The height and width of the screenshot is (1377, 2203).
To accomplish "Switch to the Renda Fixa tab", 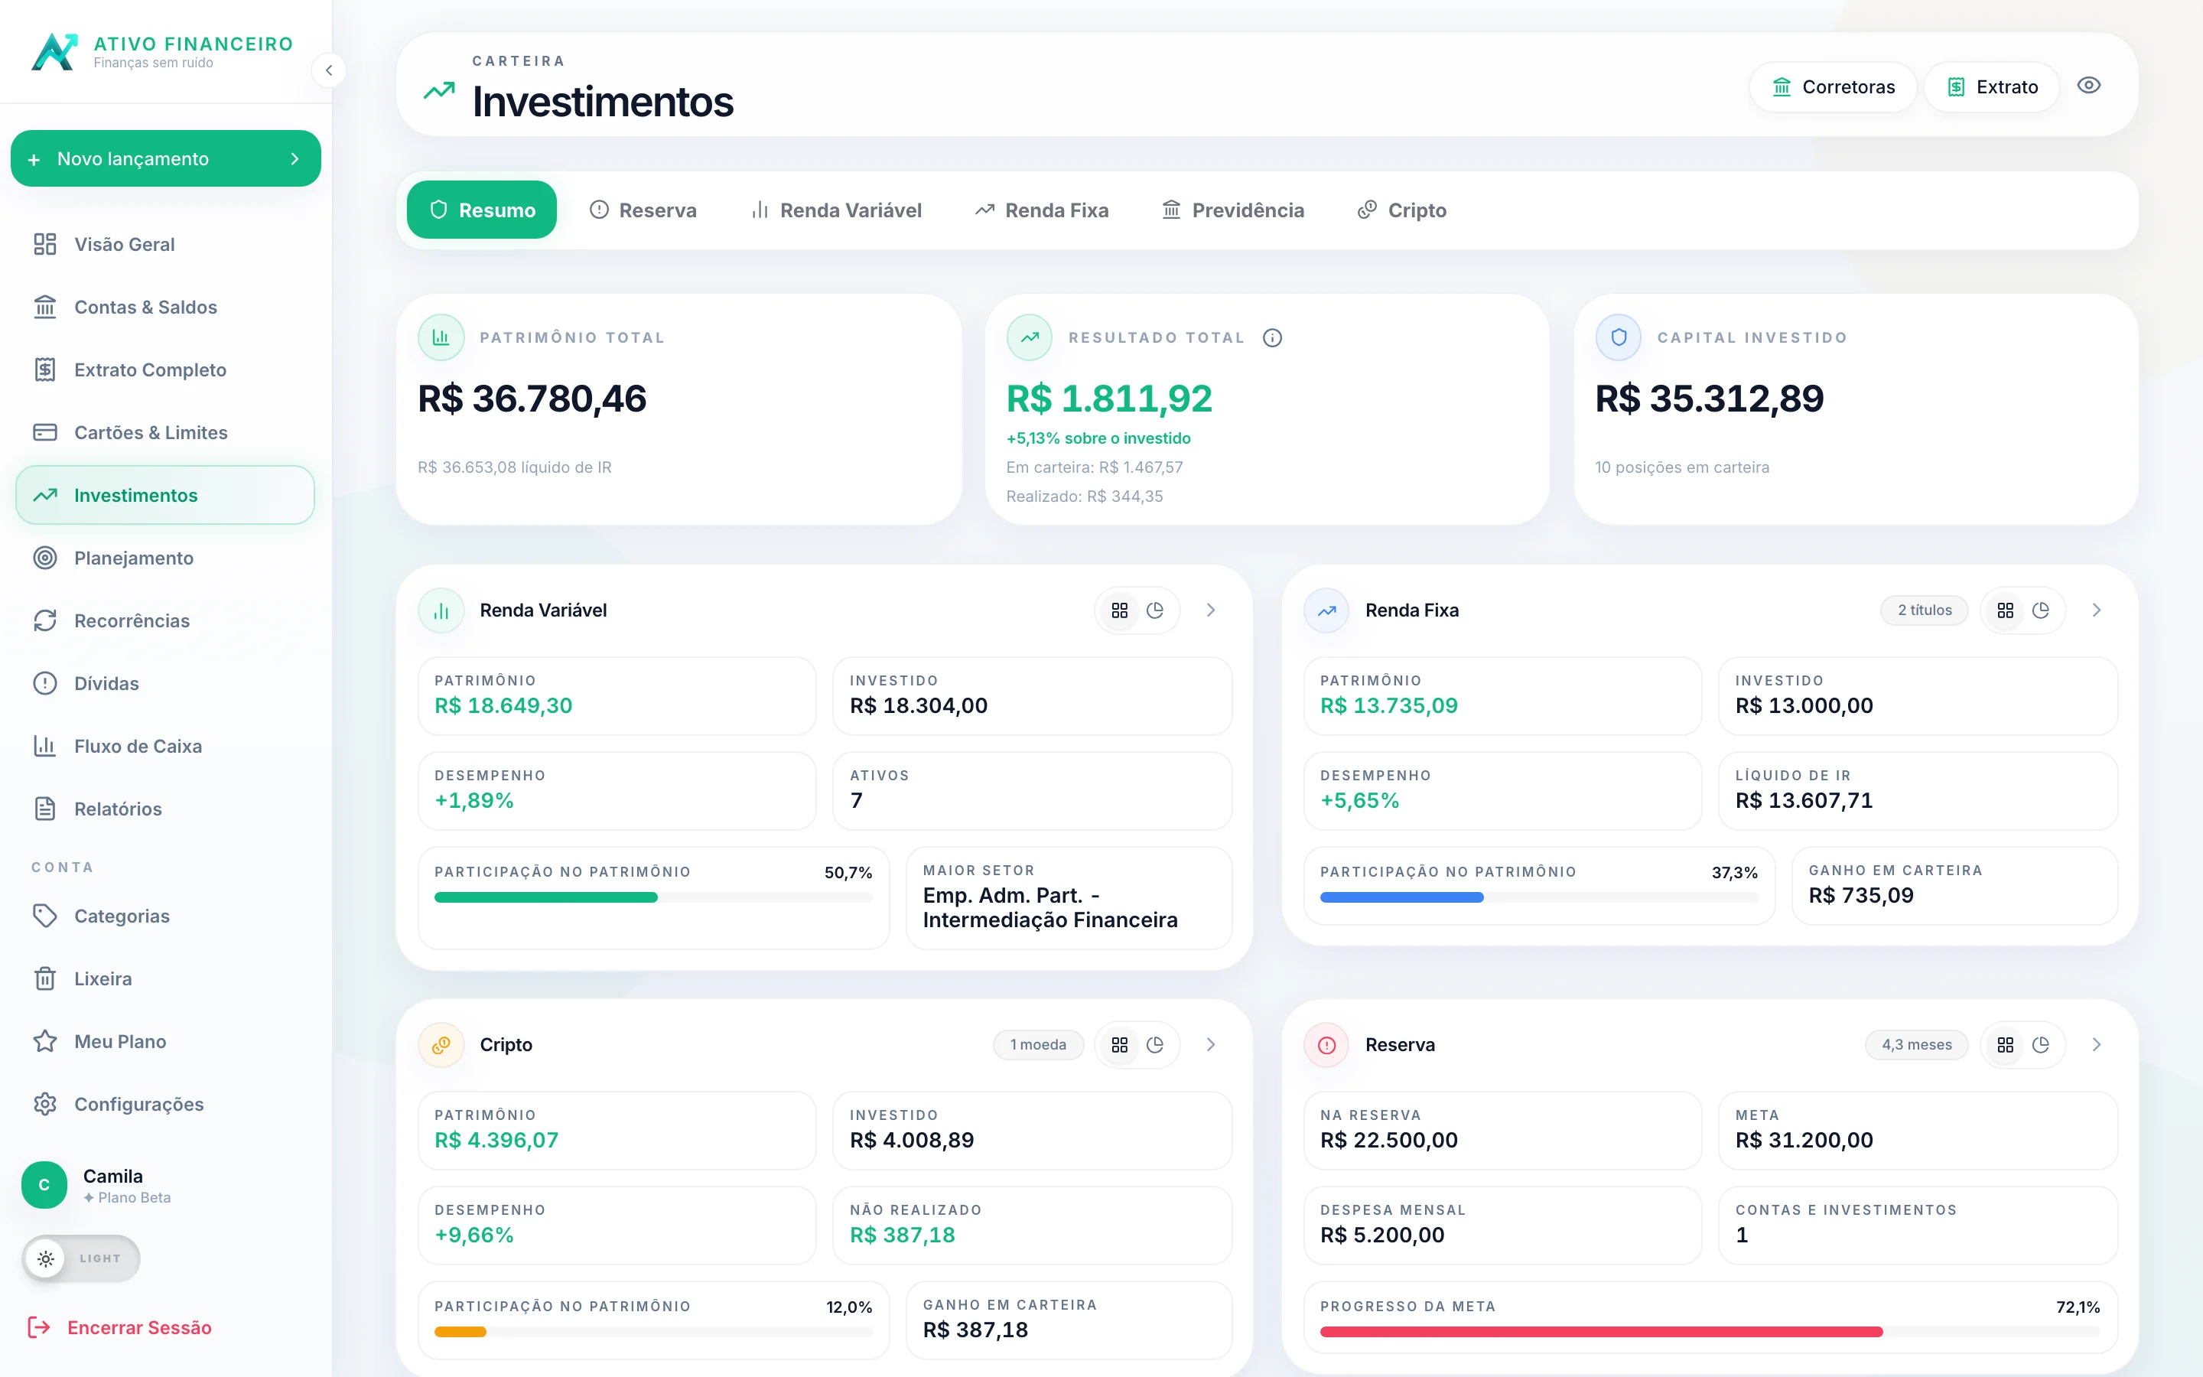I will click(1041, 210).
